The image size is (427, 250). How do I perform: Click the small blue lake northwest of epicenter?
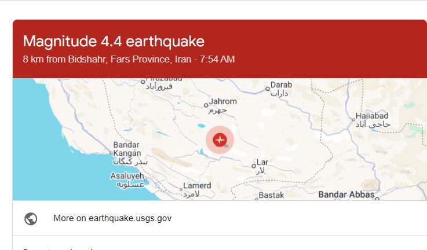coord(200,125)
